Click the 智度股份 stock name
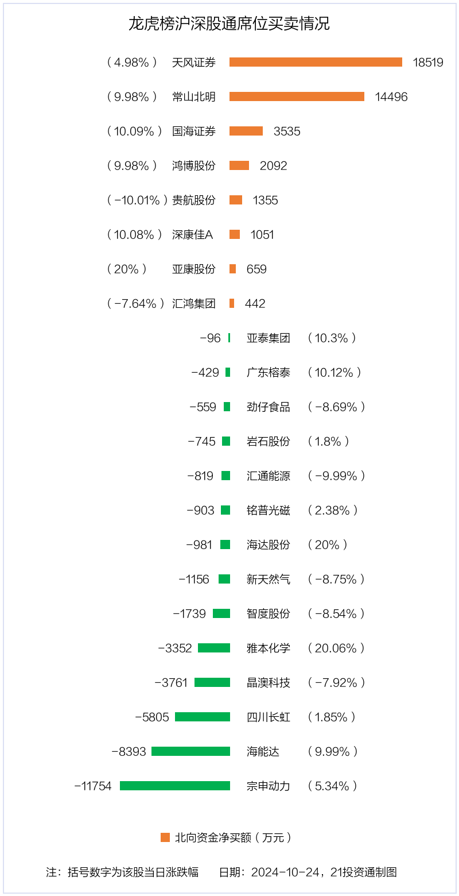 pos(269,613)
